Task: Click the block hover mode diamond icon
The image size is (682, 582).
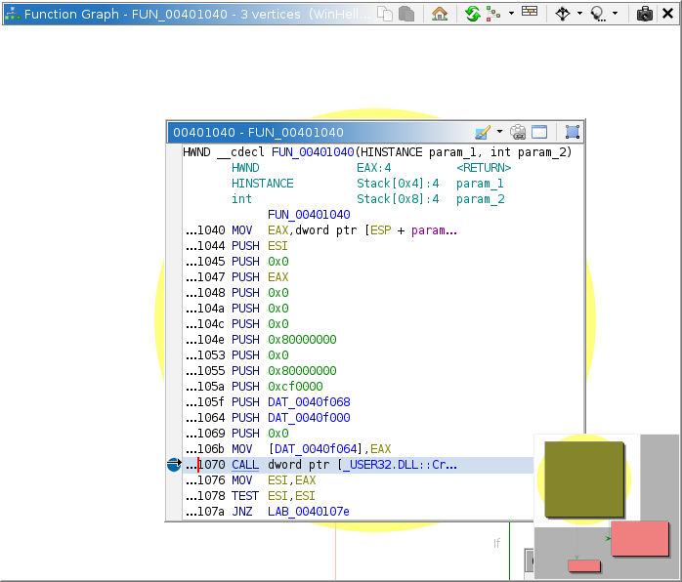Action: pyautogui.click(x=563, y=14)
